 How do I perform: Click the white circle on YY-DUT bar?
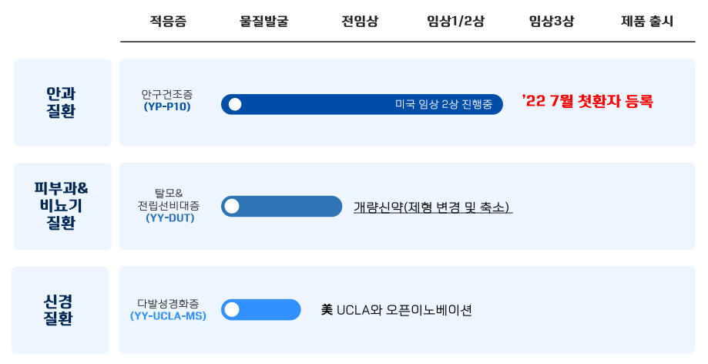232,206
